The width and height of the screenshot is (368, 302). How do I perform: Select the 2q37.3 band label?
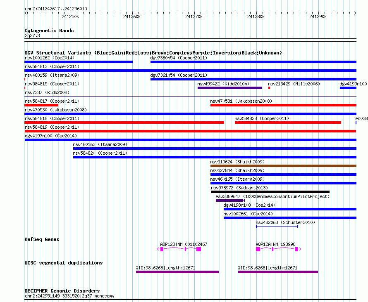[x=32, y=35]
